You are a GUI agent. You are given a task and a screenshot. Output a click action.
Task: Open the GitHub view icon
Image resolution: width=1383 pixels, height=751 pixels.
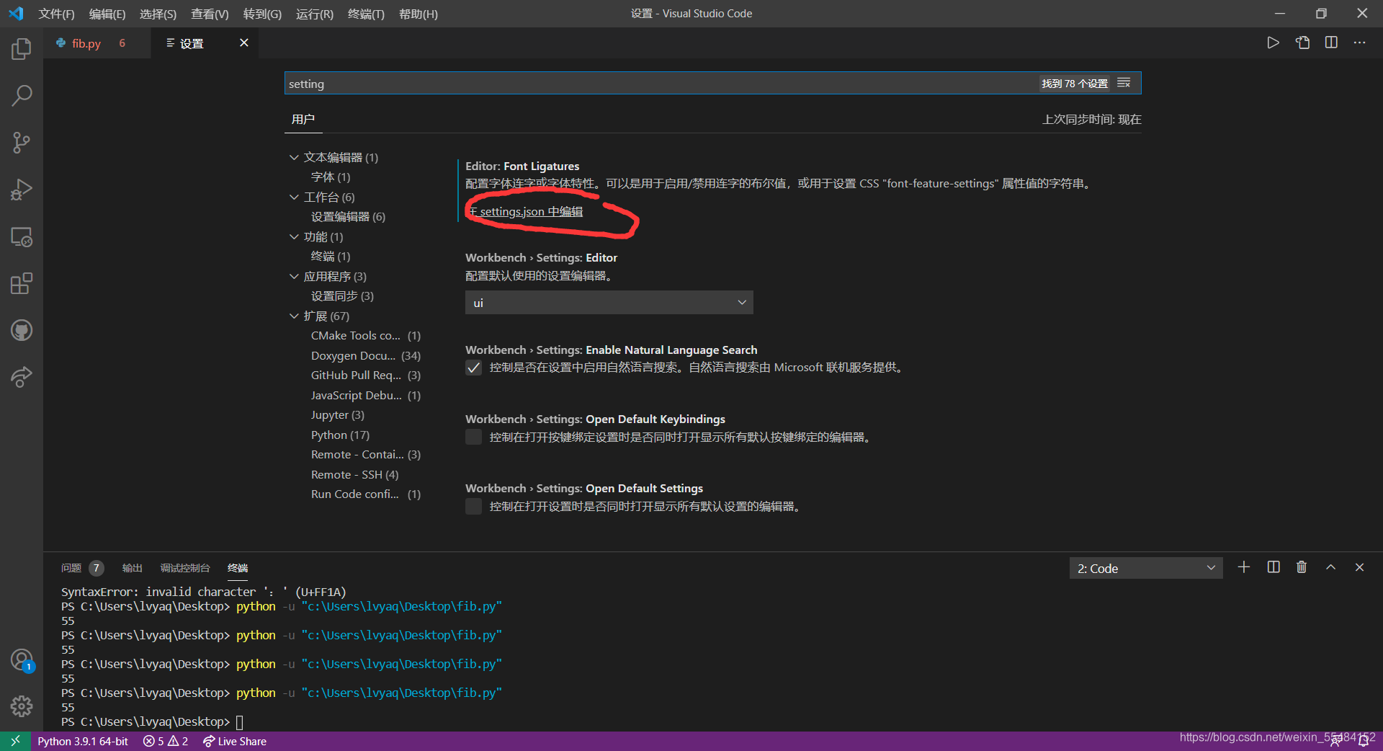pyautogui.click(x=22, y=330)
